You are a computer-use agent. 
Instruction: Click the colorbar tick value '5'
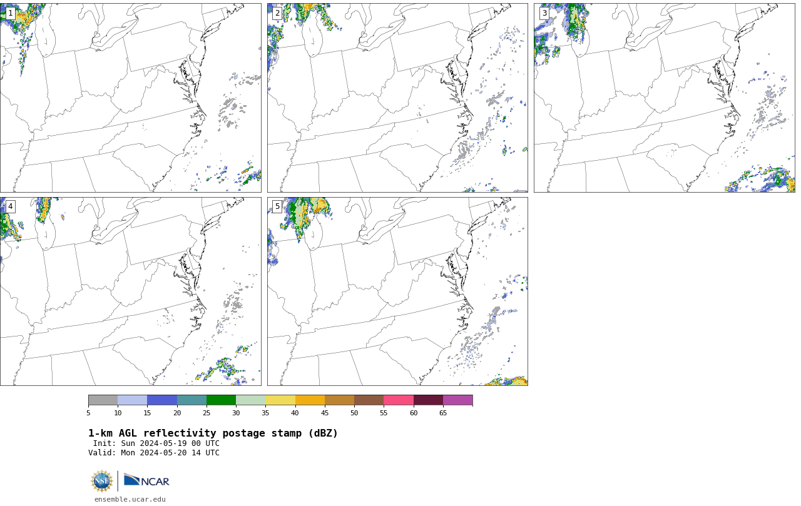pos(88,413)
